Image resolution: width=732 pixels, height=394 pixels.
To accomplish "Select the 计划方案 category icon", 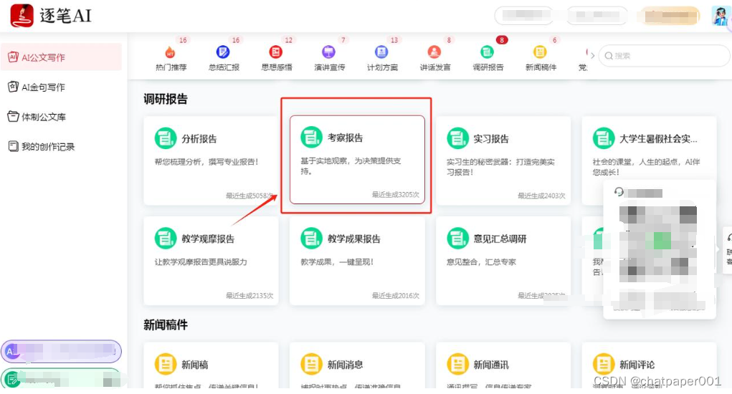I will 381,52.
